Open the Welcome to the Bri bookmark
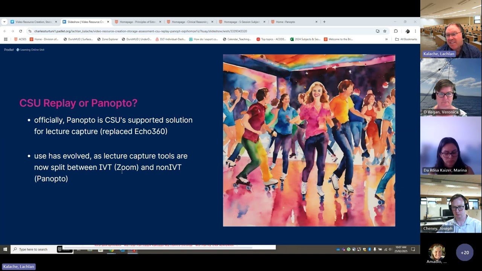 tap(338, 39)
